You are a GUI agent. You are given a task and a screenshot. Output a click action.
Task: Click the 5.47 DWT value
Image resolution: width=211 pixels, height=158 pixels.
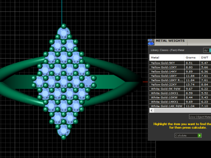coord(204,63)
